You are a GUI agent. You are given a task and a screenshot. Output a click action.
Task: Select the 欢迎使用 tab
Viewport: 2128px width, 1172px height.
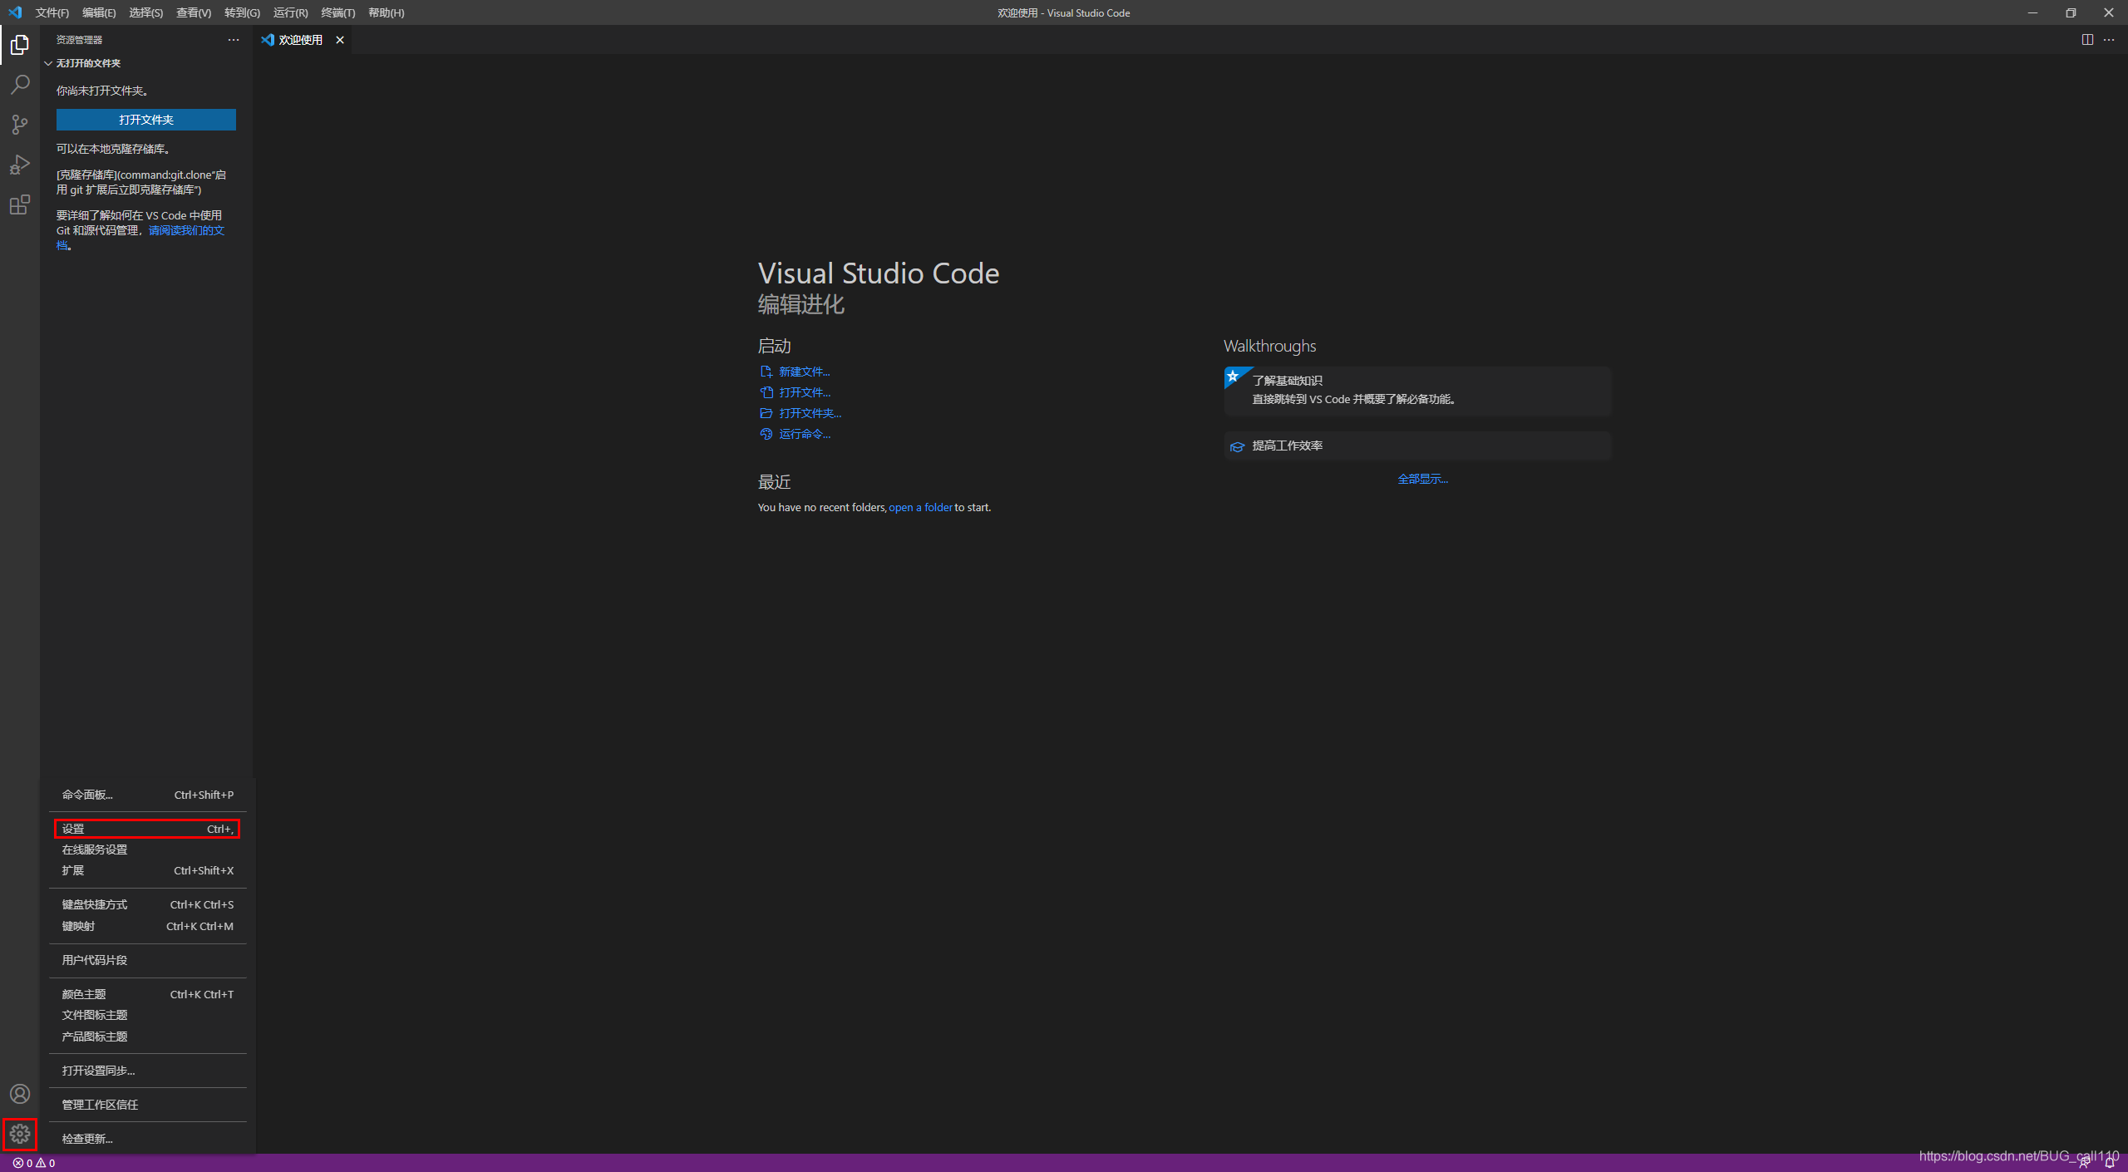pyautogui.click(x=302, y=40)
